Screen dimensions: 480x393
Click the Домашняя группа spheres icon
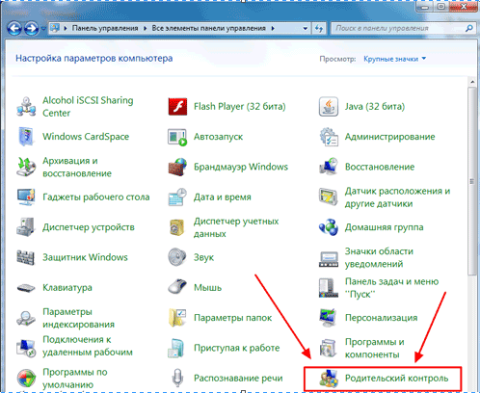[329, 227]
